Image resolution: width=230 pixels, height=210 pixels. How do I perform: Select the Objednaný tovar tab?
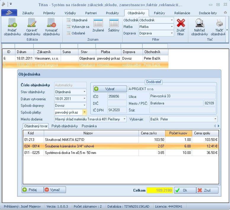[36, 126]
